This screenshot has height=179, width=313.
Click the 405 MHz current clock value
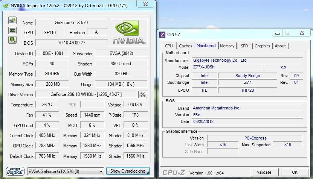pos(47,135)
